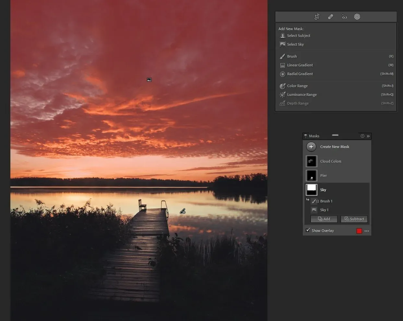Click the Brush 1 component icon

(x=314, y=201)
